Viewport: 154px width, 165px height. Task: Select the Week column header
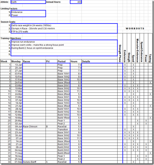click(5, 61)
